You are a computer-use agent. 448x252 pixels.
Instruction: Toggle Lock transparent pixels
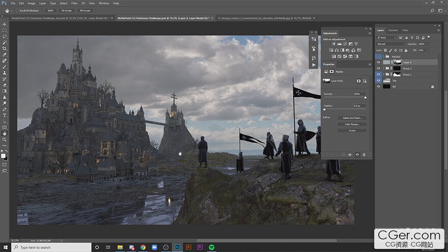click(385, 50)
